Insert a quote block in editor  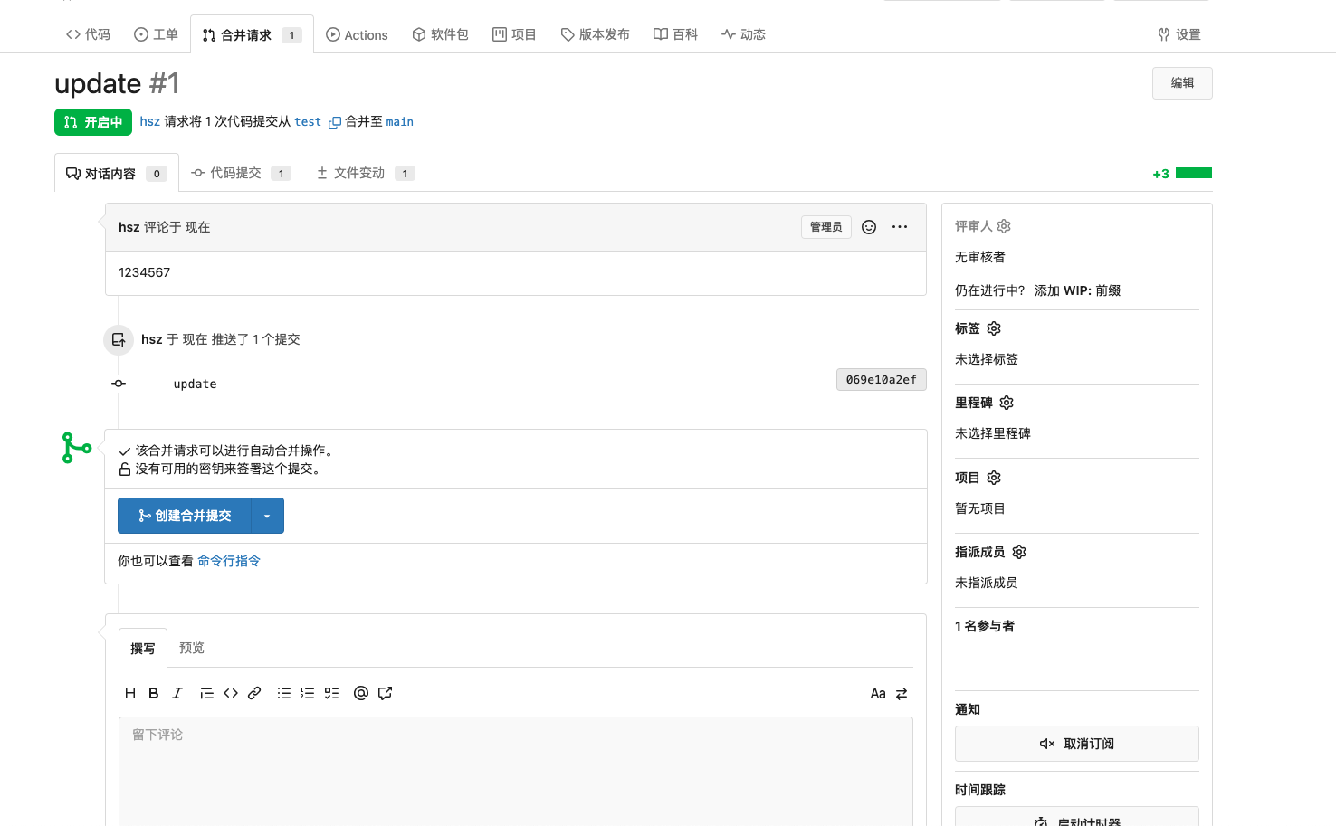(207, 693)
